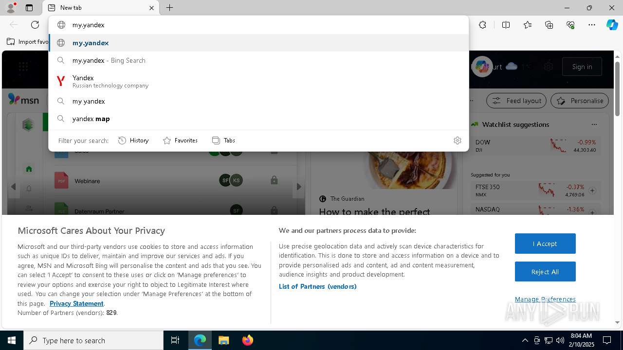Open the Favorites star icon in toolbar

point(528,25)
